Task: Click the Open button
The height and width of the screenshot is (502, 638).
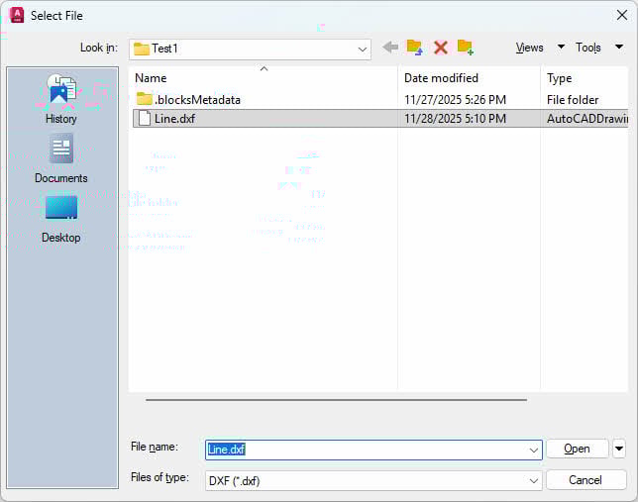Action: point(577,449)
